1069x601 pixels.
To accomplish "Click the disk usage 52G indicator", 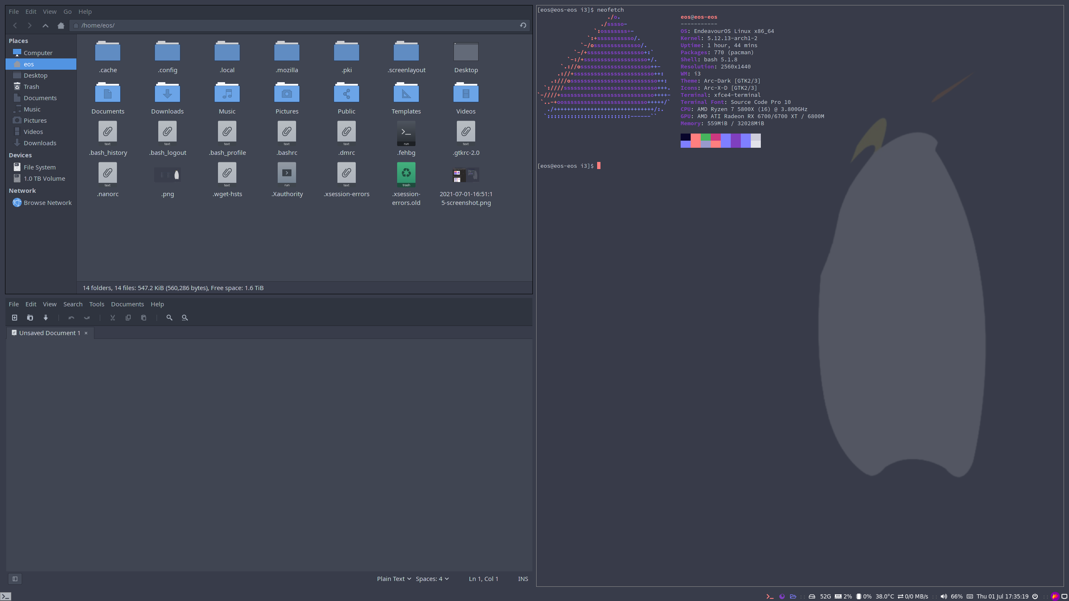I will (x=820, y=596).
